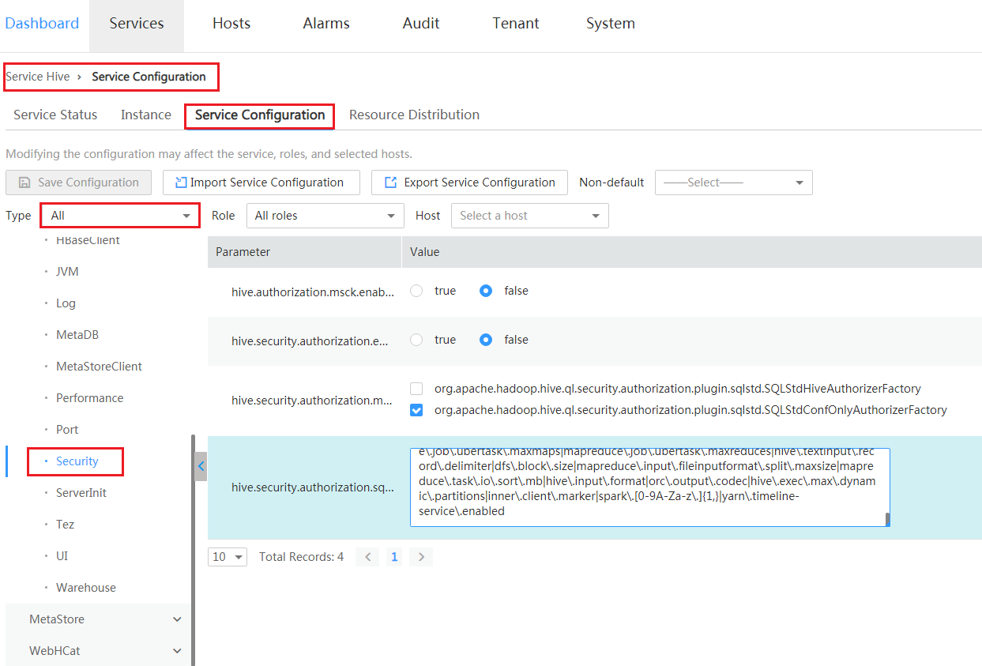This screenshot has width=982, height=666.
Task: Open the Alarms menu
Action: click(x=326, y=24)
